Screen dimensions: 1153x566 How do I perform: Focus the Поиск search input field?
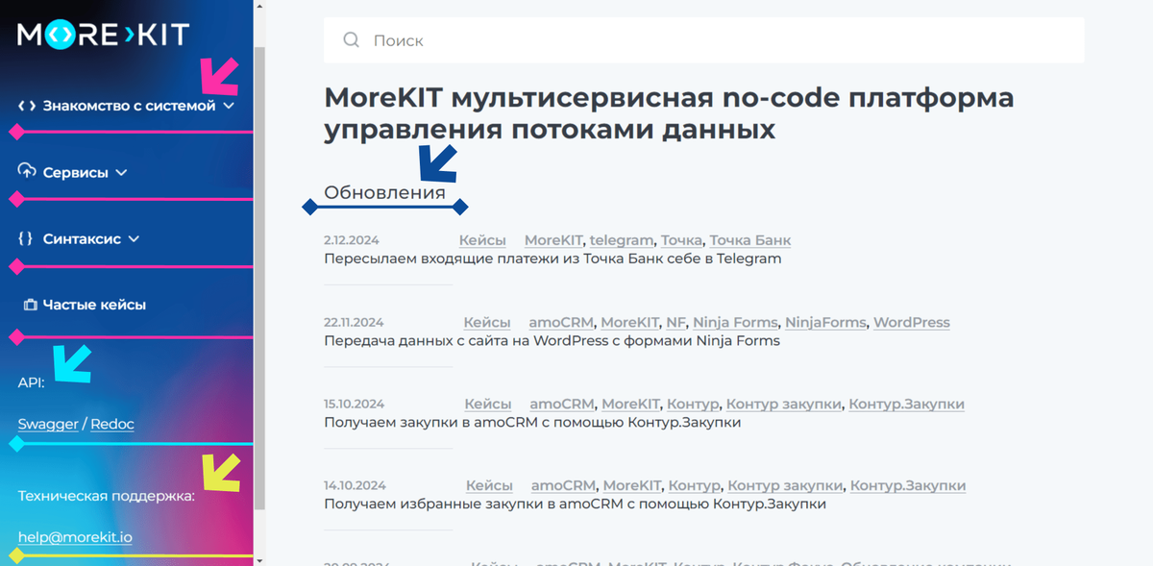(703, 40)
